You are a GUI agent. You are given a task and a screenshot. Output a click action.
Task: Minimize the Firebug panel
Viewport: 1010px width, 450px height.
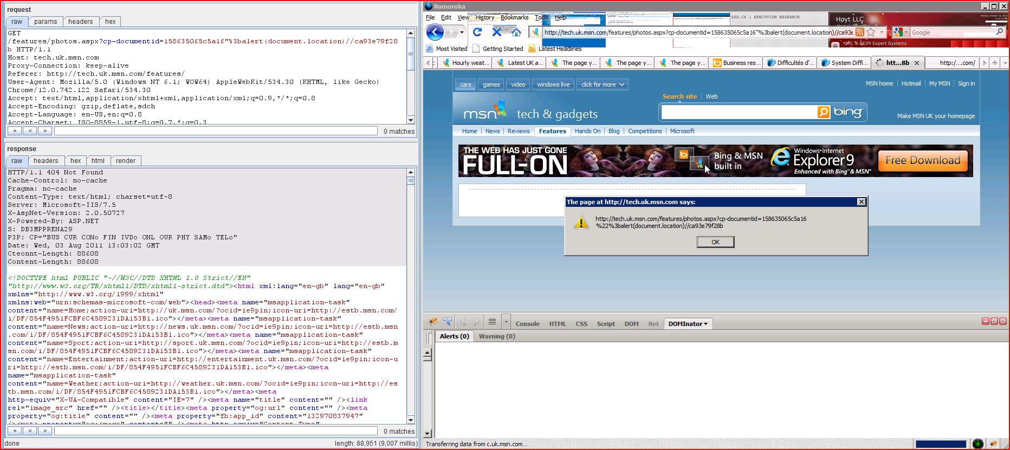pyautogui.click(x=986, y=321)
